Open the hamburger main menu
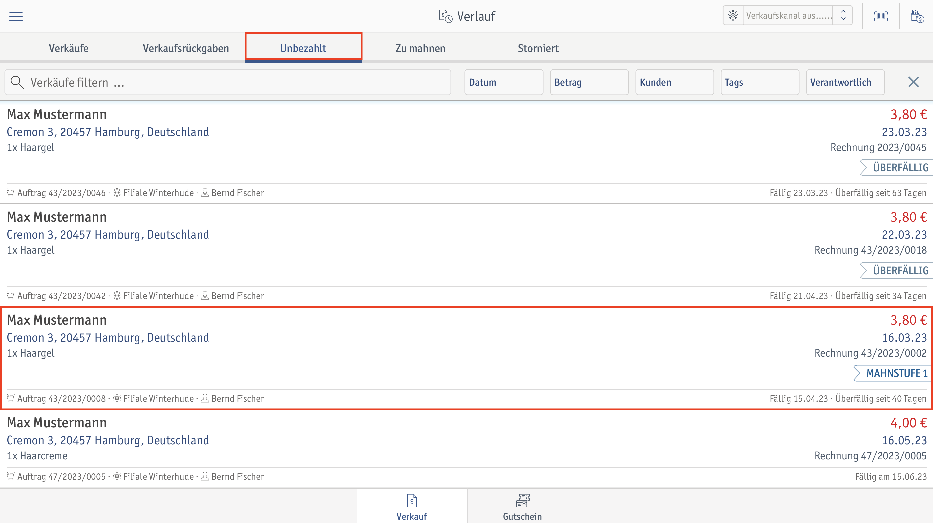This screenshot has width=933, height=523. pyautogui.click(x=16, y=16)
